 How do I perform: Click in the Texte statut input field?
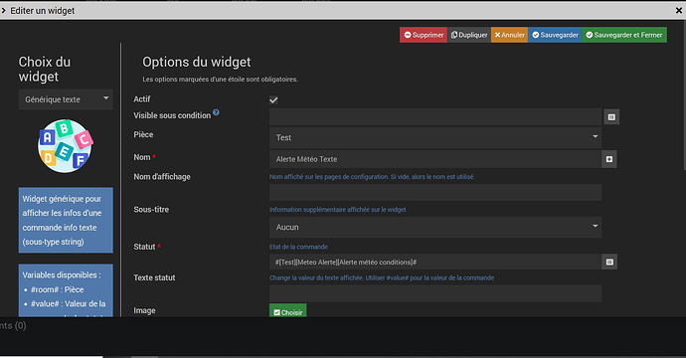point(435,293)
